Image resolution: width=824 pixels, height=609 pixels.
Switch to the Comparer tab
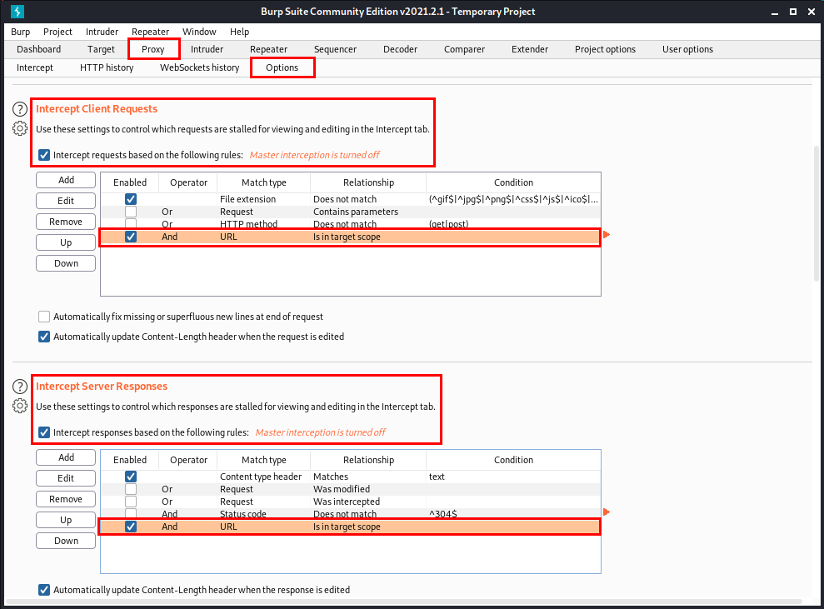(465, 49)
